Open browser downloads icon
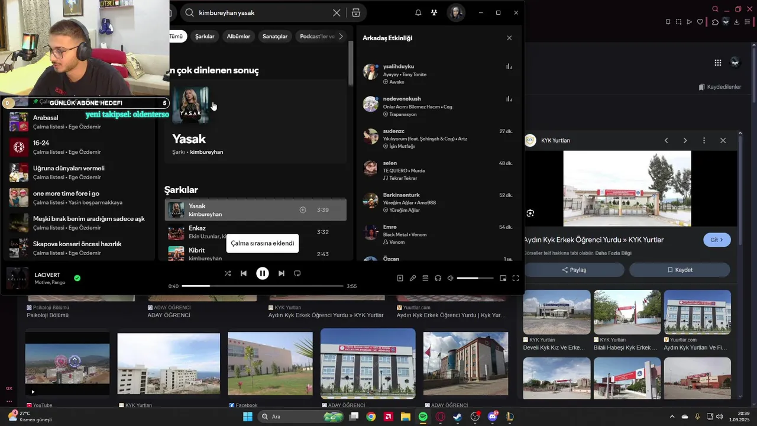The height and width of the screenshot is (426, 757). [x=736, y=22]
